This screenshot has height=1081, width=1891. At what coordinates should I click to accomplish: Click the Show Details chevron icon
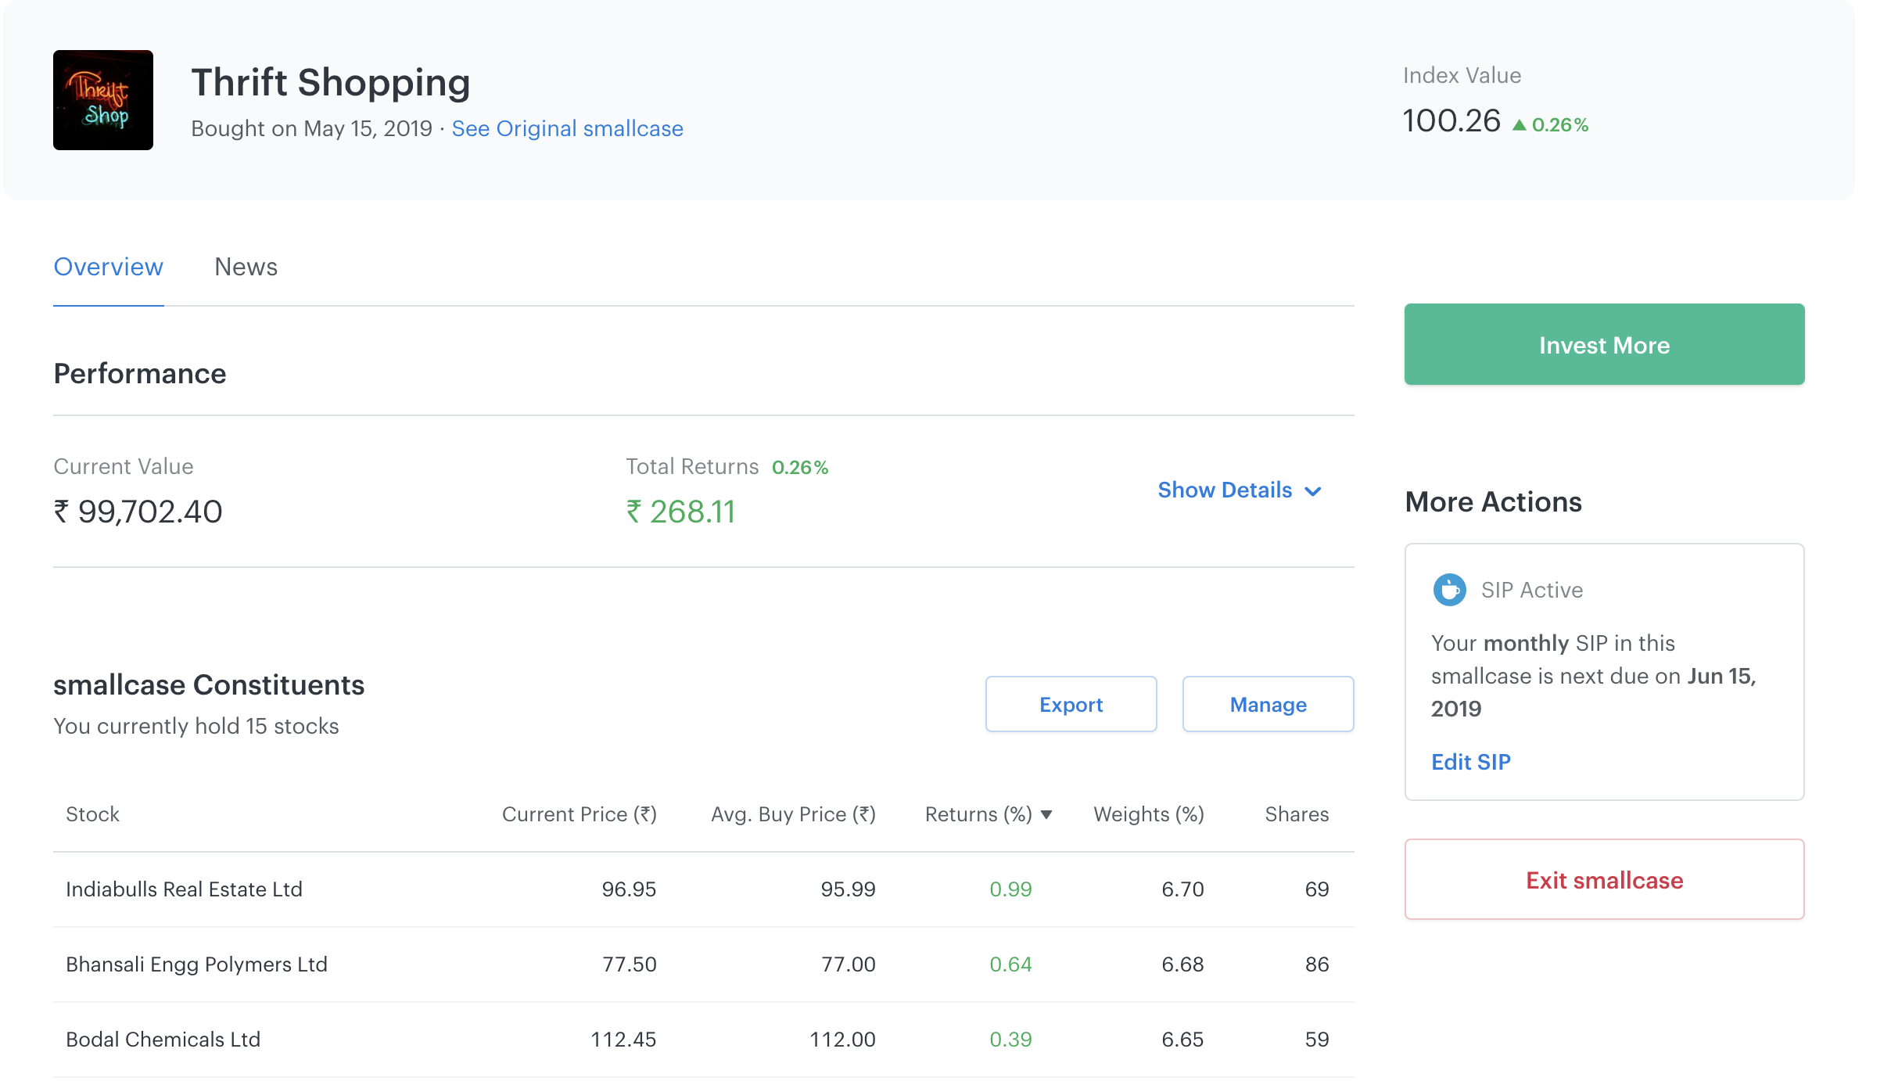tap(1313, 491)
